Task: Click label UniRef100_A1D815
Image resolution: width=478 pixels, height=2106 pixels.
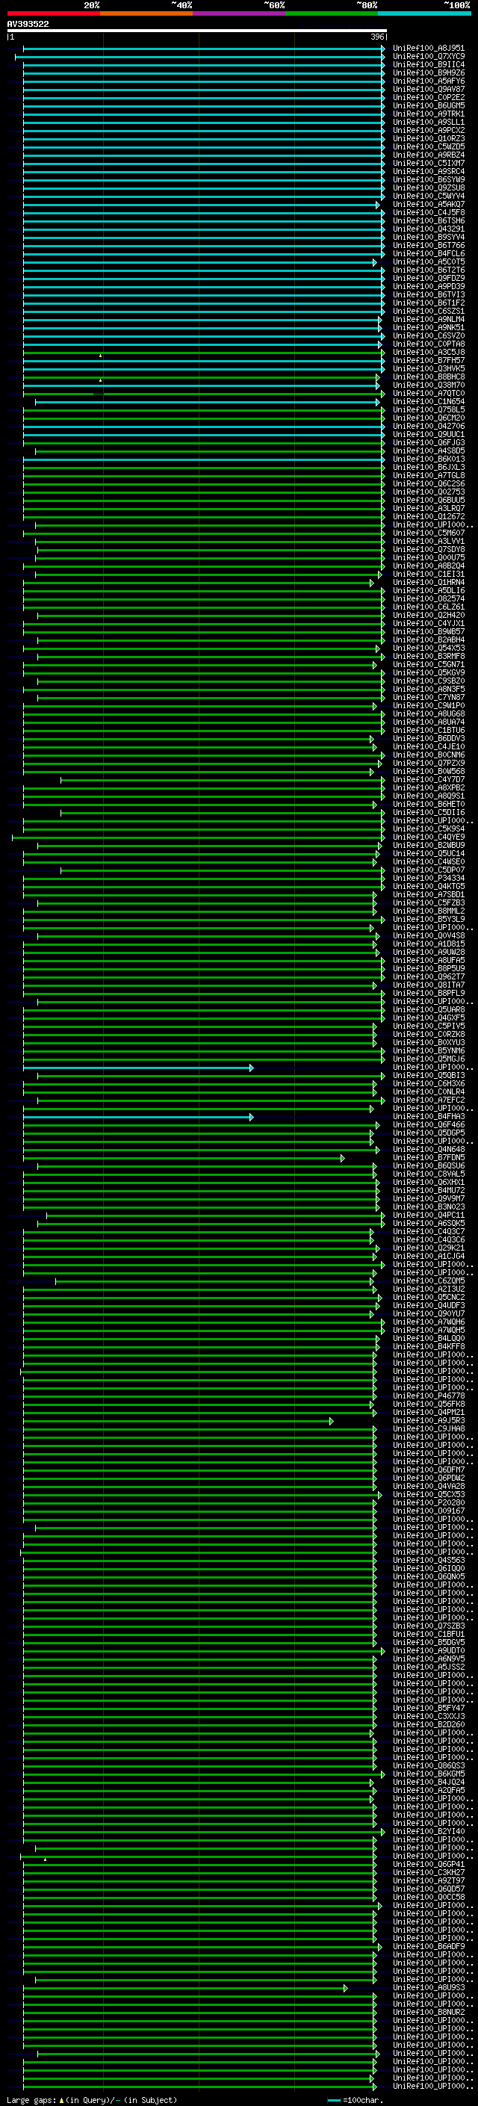Action: click(x=428, y=944)
